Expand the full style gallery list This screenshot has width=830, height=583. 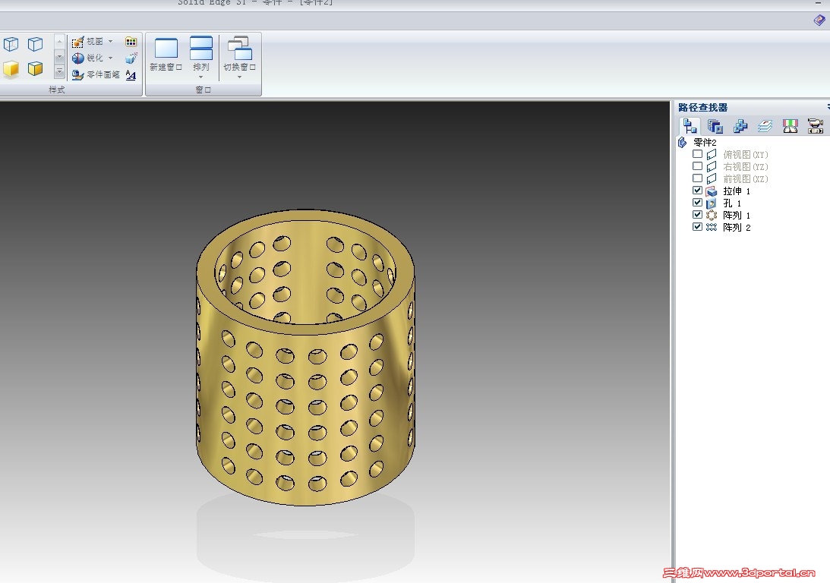pos(60,71)
